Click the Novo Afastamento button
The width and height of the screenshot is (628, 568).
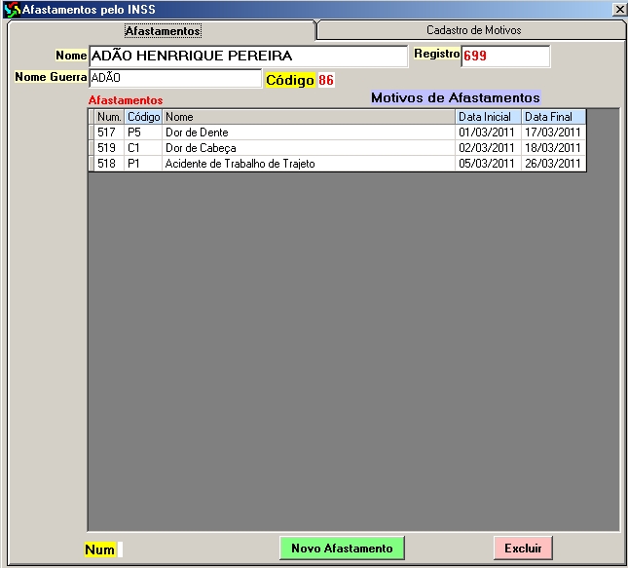342,548
